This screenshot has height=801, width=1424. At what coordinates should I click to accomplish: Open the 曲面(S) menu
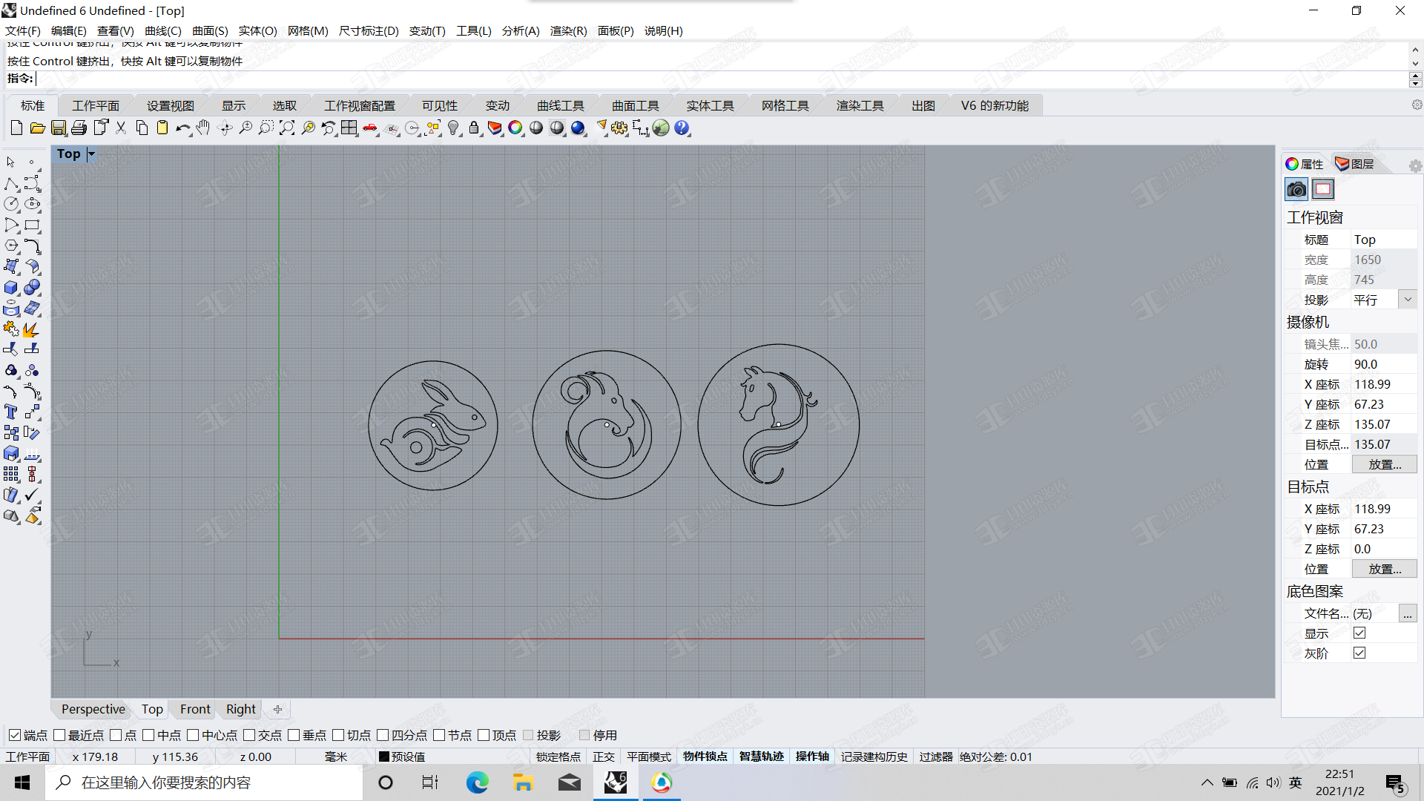pyautogui.click(x=210, y=30)
